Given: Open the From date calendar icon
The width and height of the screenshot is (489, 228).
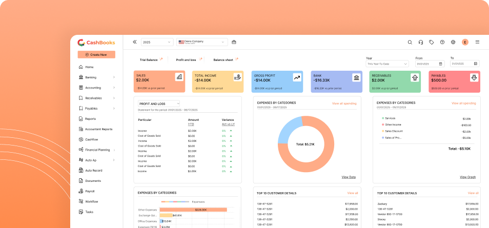Looking at the screenshot, I should (441, 64).
